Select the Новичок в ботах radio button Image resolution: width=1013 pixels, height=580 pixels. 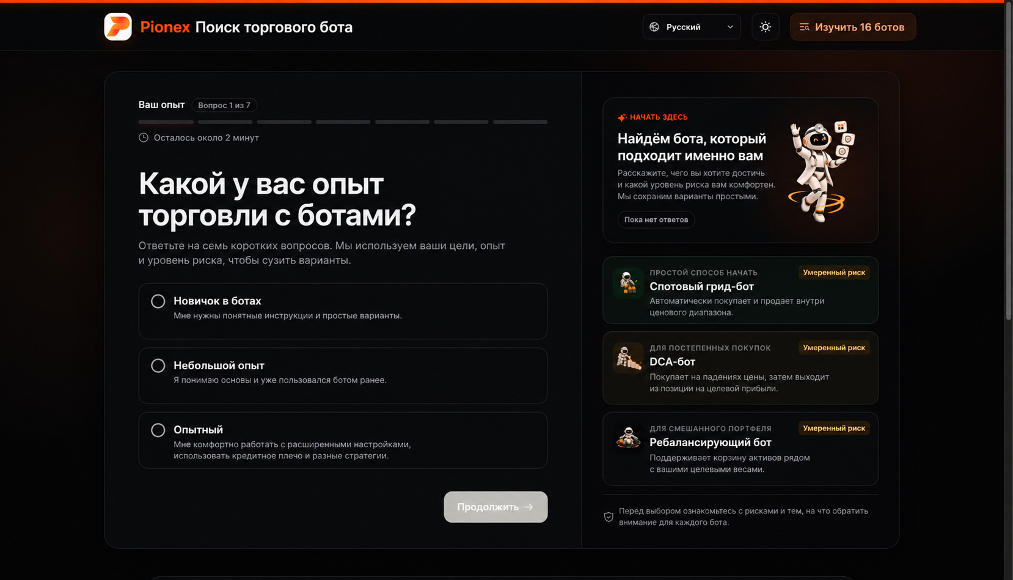click(158, 301)
